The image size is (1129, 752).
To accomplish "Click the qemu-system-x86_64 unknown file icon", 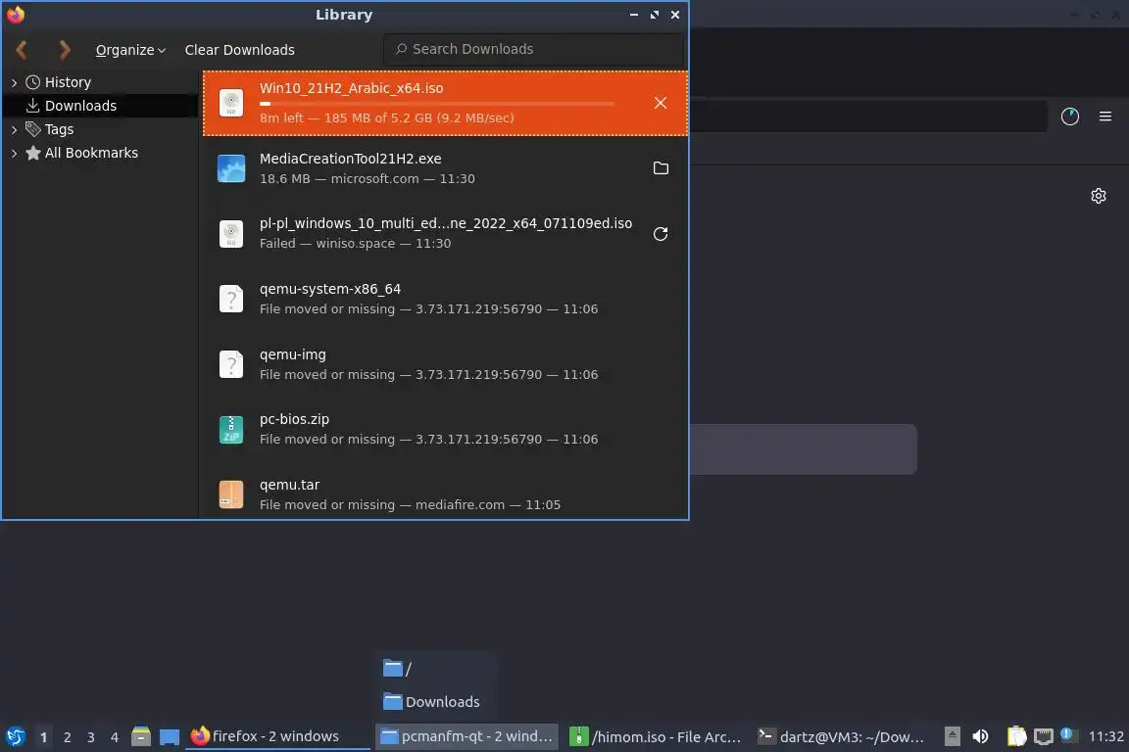I will 231,299.
